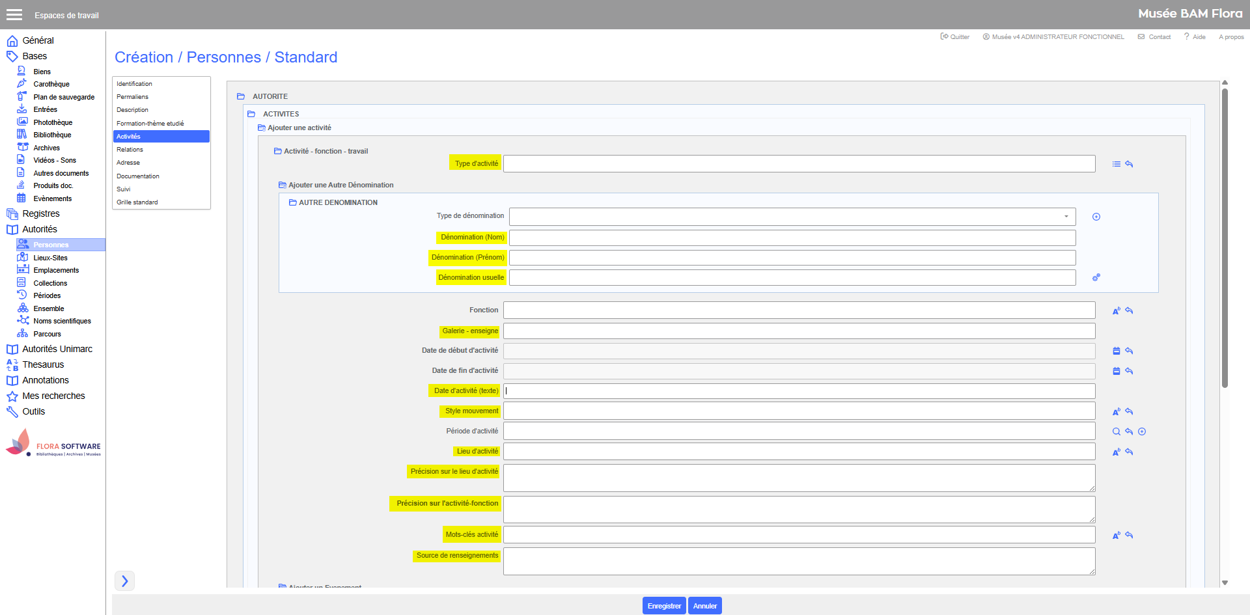
Task: Collapse the AUTRE DENOMINATION section
Action: click(x=293, y=202)
